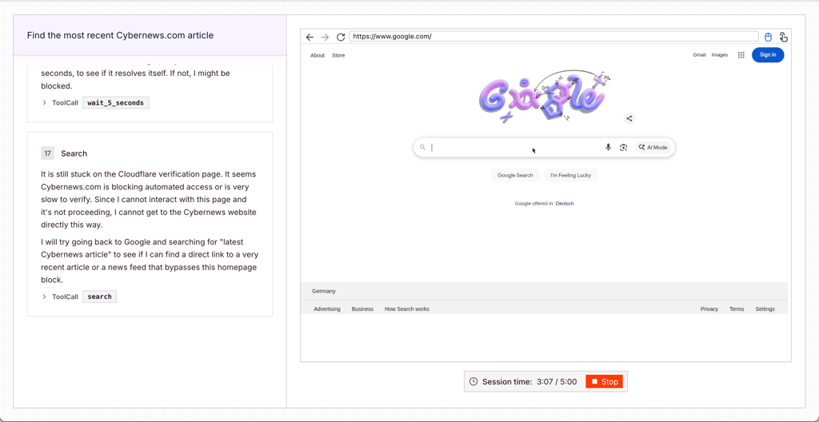Screen dimensions: 819x422
Task: Click the step title 'Search'
Action: pyautogui.click(x=74, y=153)
